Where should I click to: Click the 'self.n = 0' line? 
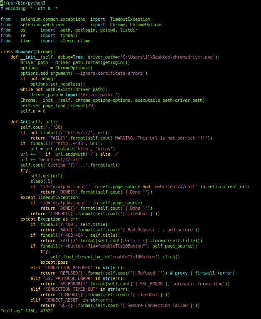33,111
